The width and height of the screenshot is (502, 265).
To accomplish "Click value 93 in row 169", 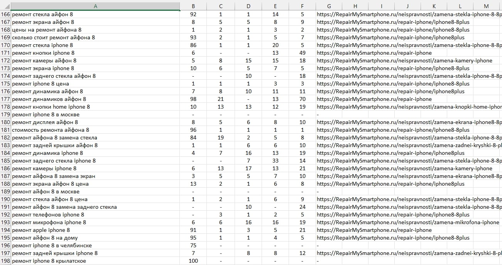I will tap(193, 37).
